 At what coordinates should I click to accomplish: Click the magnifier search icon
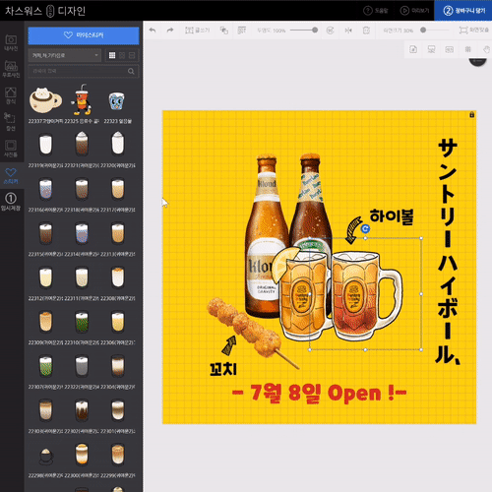[131, 71]
